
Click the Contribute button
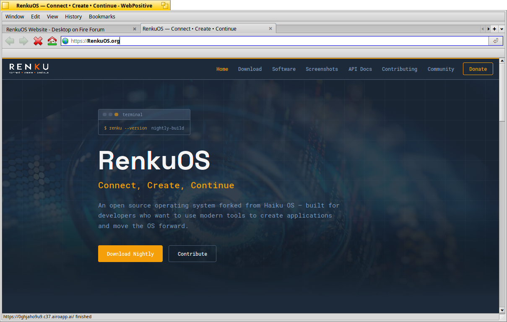[192, 254]
